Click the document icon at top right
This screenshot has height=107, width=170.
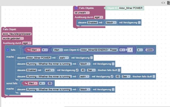tap(168, 3)
